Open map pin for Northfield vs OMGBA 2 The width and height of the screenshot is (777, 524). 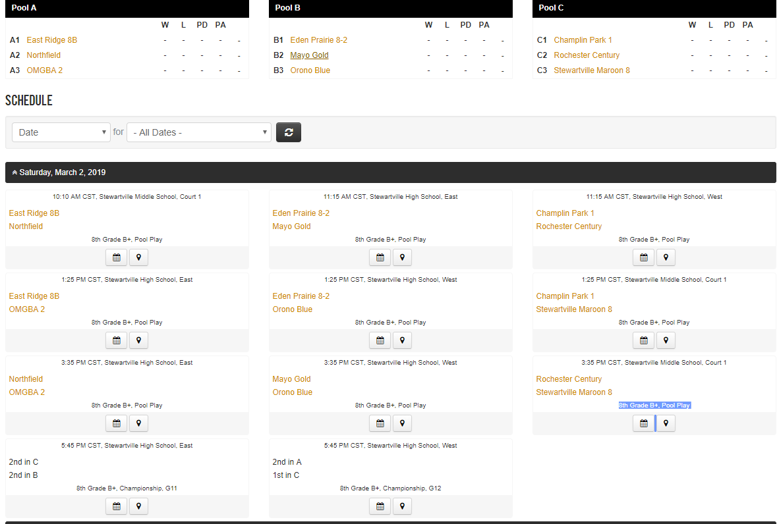[139, 423]
